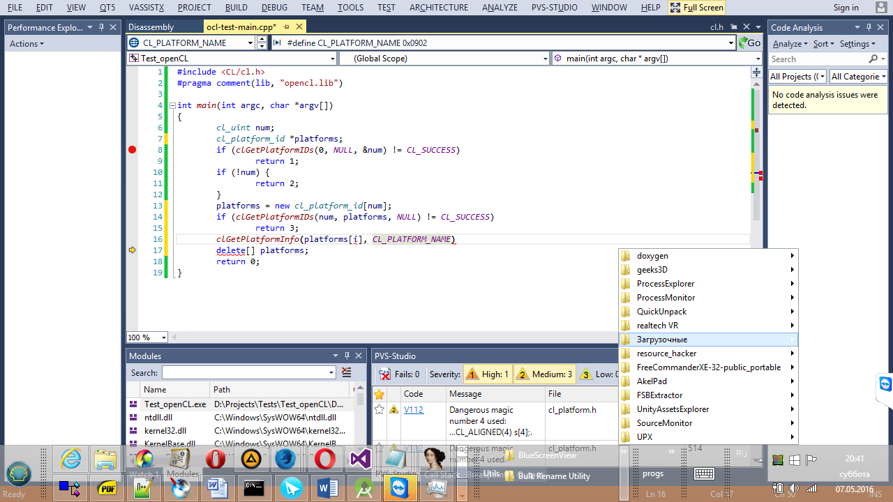The height and width of the screenshot is (502, 893).
Task: Click the clear search icon in Modules panel
Action: (346, 372)
